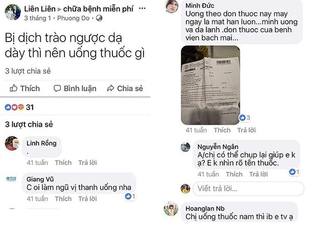Click the Thích thumbs-up icon on the post
327x226 pixels.
click(x=14, y=88)
